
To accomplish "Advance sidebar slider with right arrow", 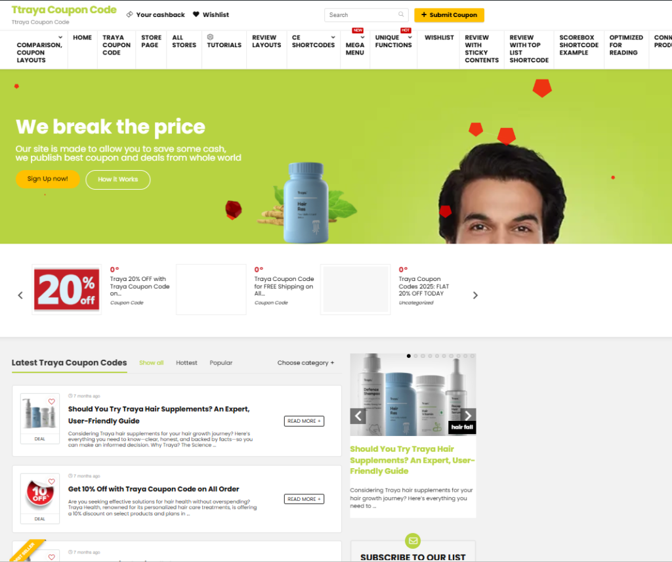I will point(468,416).
